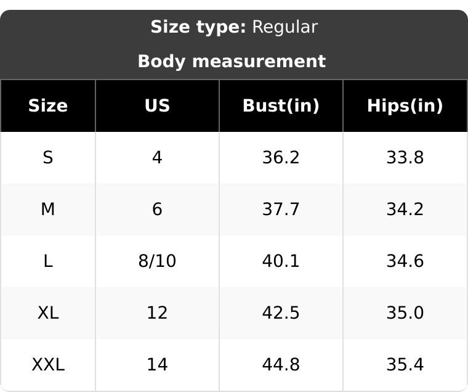
Task: Select the 33.8 hips value
Action: tap(405, 158)
